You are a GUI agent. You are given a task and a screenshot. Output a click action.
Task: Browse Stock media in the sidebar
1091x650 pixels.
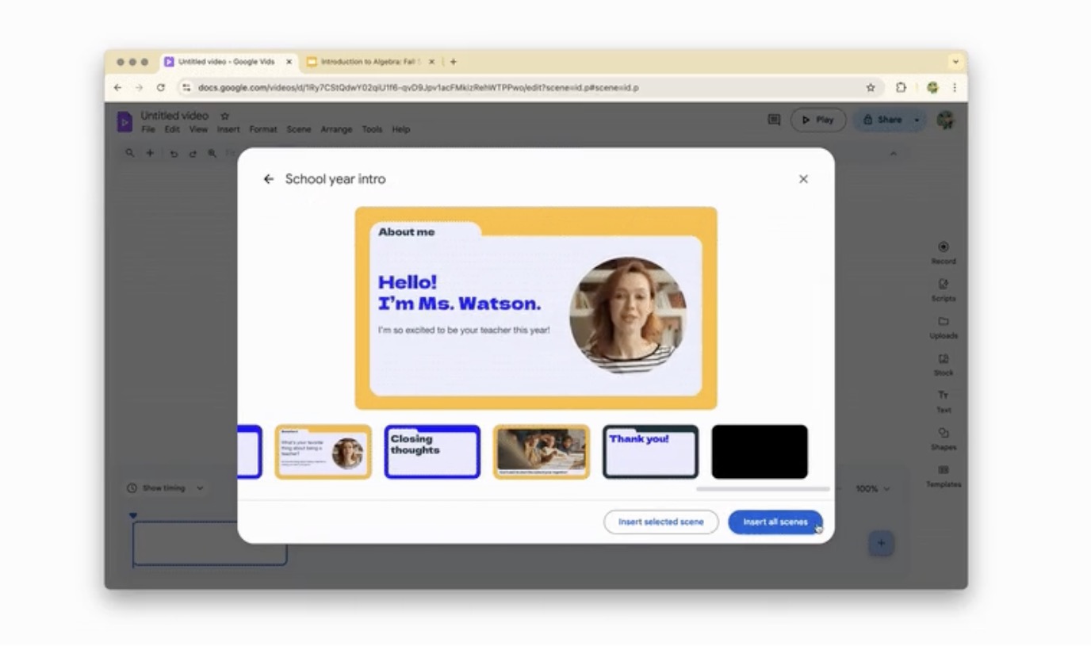click(943, 362)
